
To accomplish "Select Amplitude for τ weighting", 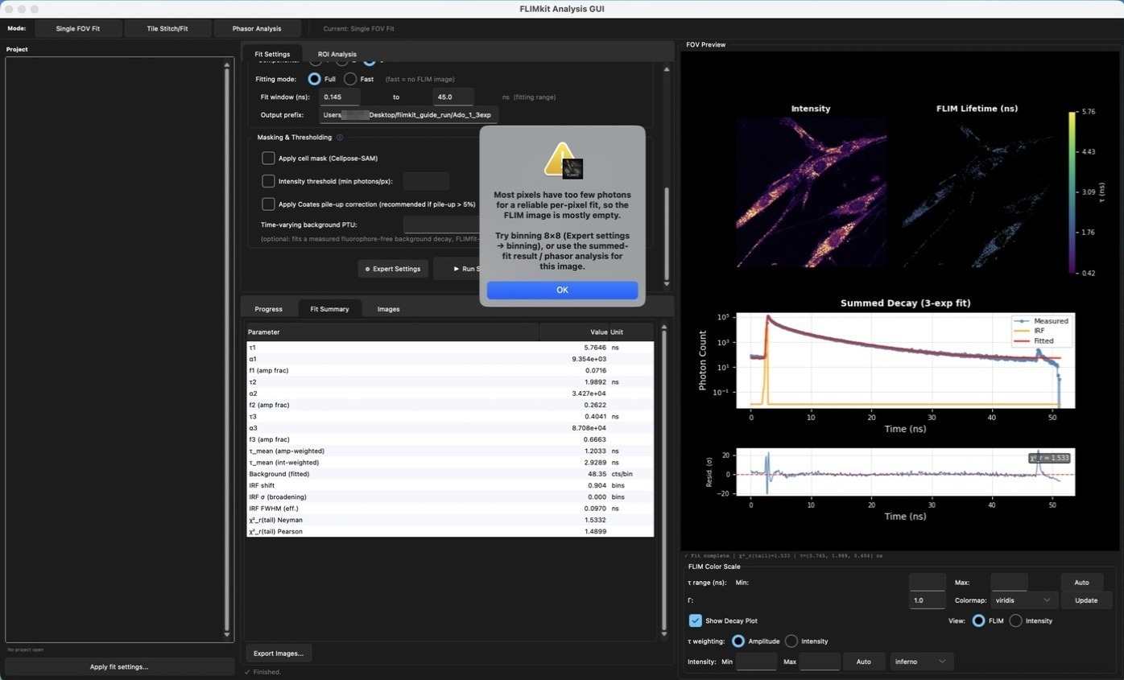I will click(x=738, y=641).
